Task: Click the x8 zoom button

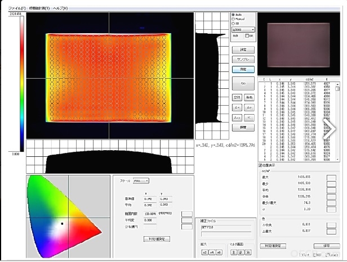Action: [219, 252]
